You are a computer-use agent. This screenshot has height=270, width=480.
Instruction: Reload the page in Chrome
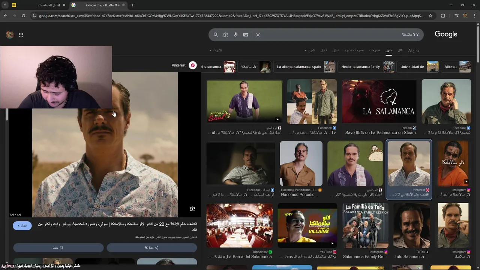(23, 16)
